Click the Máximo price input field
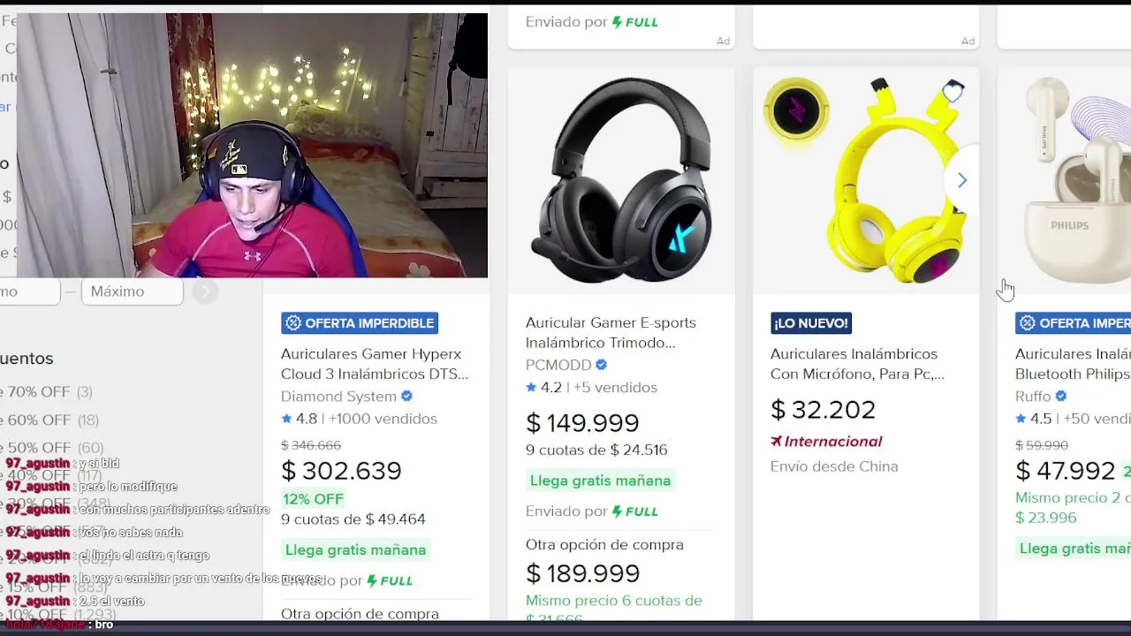This screenshot has width=1131, height=636. (132, 291)
